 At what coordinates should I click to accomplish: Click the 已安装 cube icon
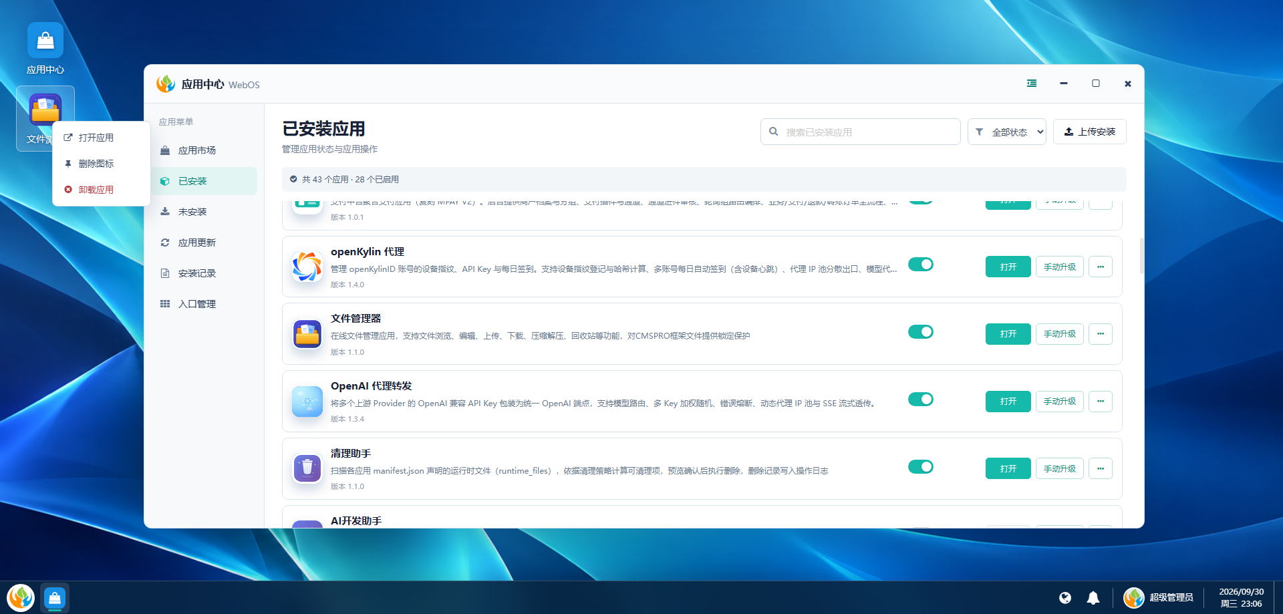coord(165,181)
